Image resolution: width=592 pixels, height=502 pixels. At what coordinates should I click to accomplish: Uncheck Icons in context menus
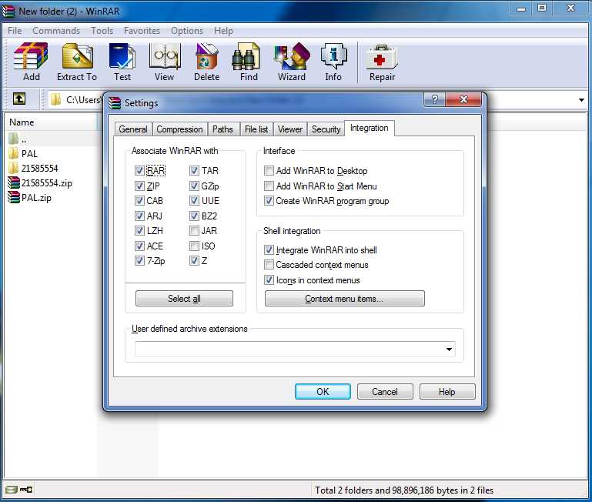point(269,280)
